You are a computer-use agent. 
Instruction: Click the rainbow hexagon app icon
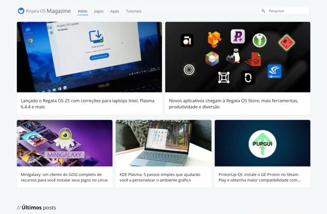(x=212, y=59)
